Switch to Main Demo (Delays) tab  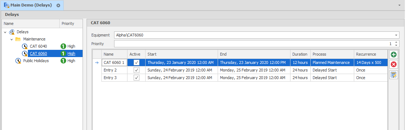click(x=31, y=5)
